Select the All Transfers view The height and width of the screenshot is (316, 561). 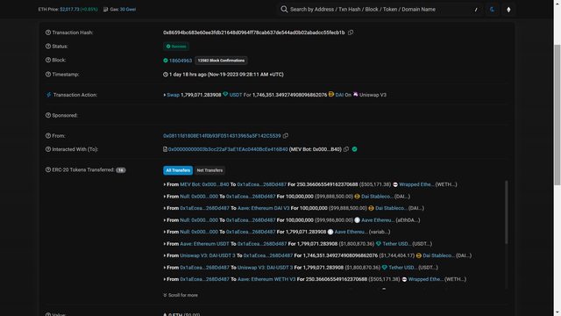coord(178,170)
